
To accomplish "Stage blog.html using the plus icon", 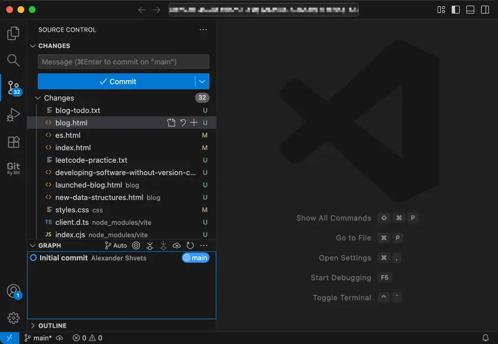I will (x=194, y=122).
